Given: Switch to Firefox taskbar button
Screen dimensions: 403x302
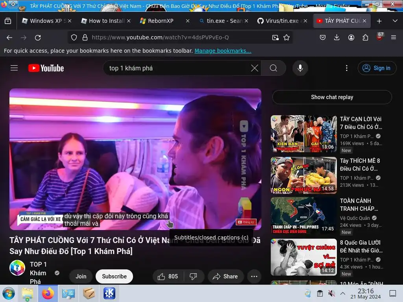Looking at the screenshot, I should click(x=48, y=293).
